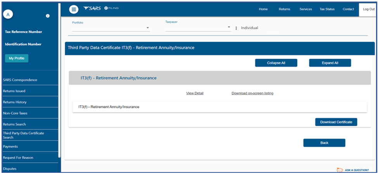Expand the Portfolio dropdown
378x174 pixels.
click(148, 28)
